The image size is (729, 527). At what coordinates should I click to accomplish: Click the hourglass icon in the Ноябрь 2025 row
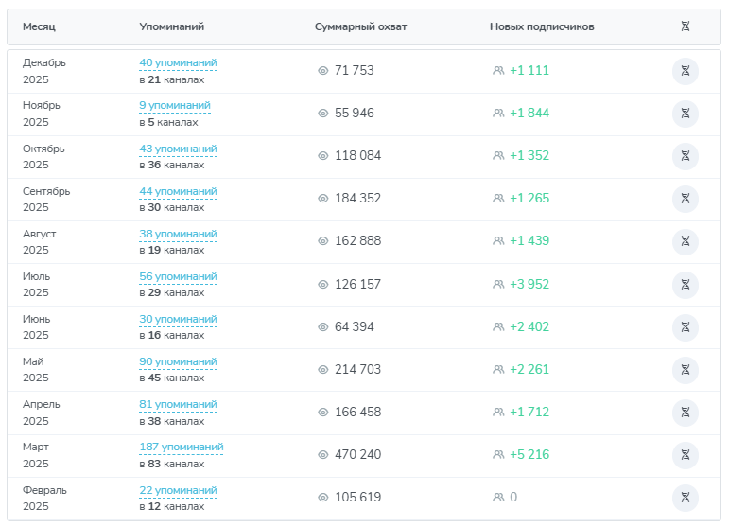(685, 114)
